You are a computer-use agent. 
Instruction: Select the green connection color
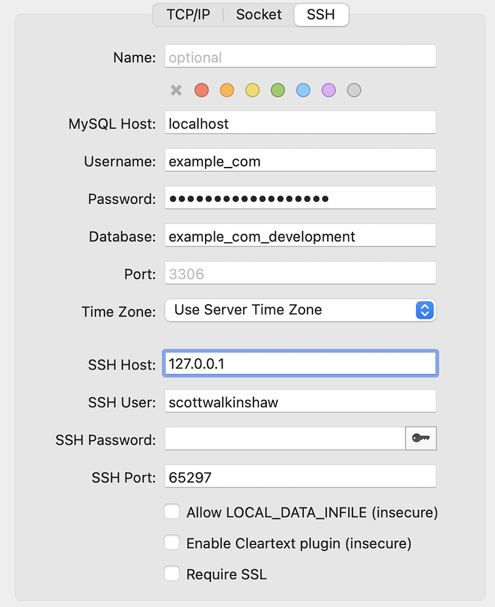pyautogui.click(x=278, y=90)
